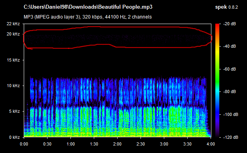
Task: Click the 10 kHz frequency axis label
Action: tap(13, 86)
